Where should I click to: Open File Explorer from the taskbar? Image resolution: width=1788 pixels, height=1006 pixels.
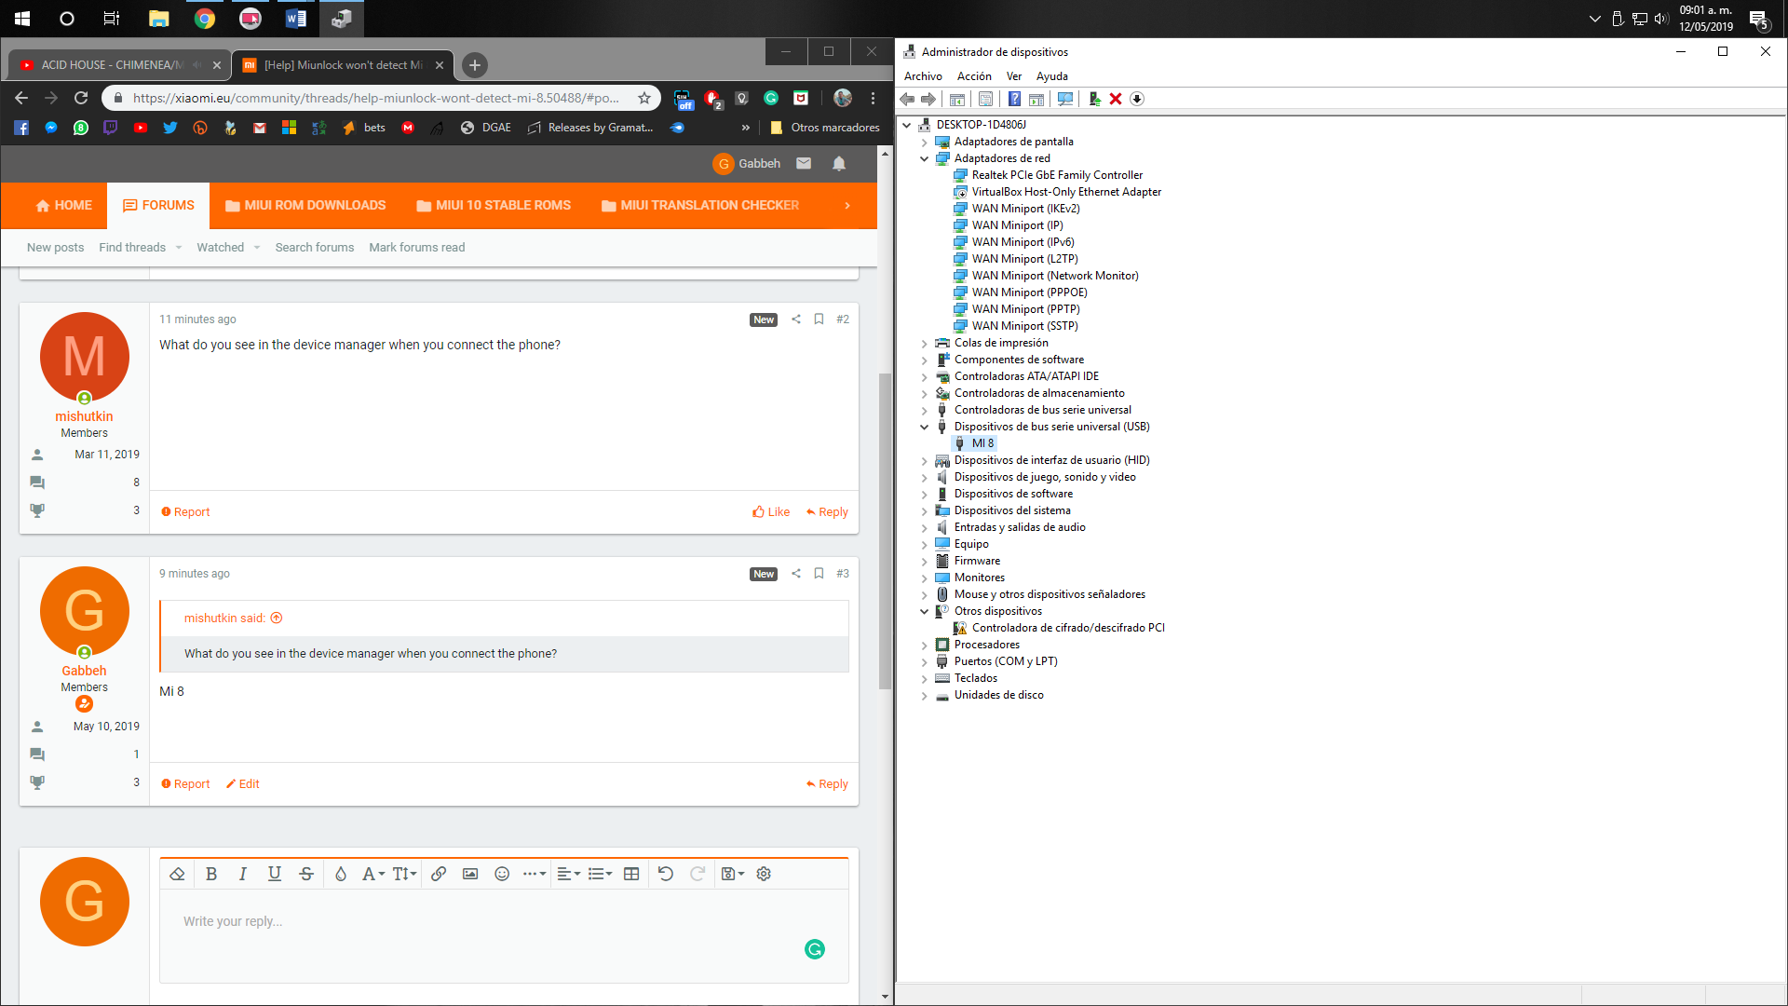click(159, 19)
